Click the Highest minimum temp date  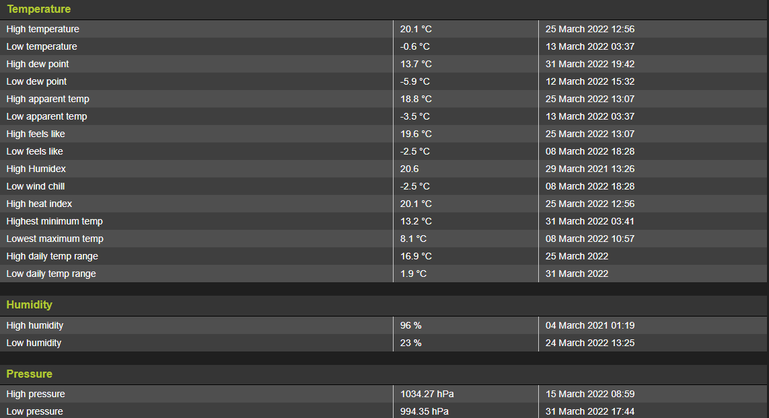589,221
